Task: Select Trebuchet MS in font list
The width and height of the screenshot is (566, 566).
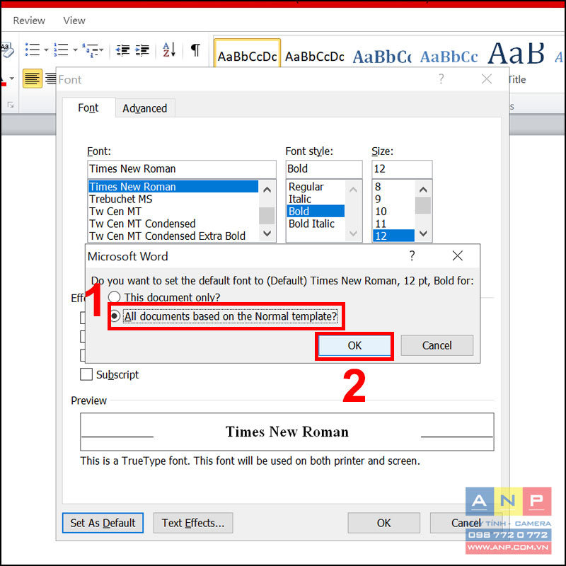Action: pyautogui.click(x=173, y=199)
